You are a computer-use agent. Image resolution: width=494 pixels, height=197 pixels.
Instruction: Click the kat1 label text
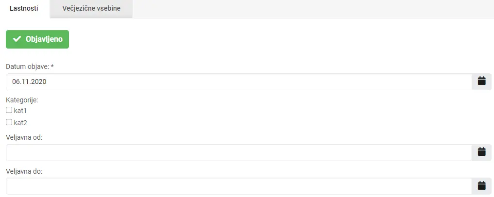(20, 111)
